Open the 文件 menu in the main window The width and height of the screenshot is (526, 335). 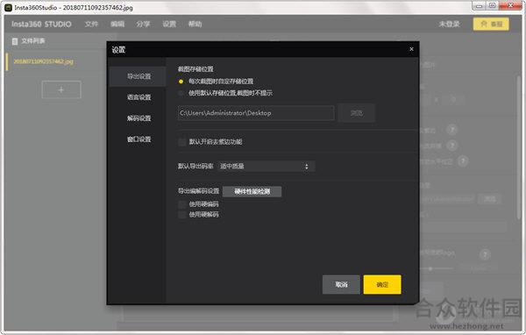click(91, 25)
